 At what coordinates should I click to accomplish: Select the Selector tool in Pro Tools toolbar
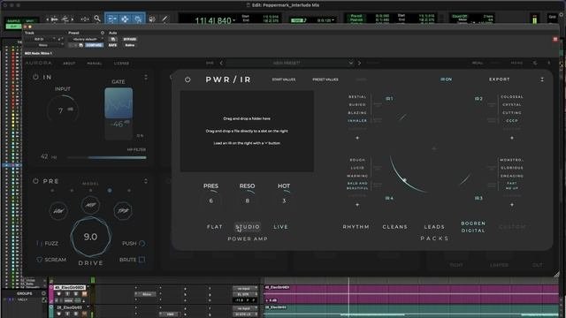125,19
